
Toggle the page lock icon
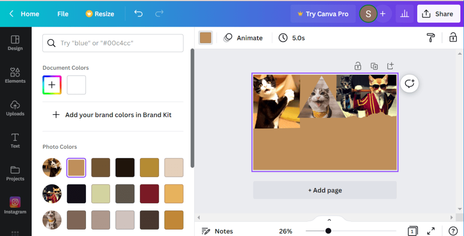click(358, 66)
